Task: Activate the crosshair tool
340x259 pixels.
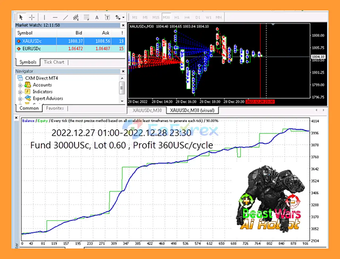Action: pos(32,18)
